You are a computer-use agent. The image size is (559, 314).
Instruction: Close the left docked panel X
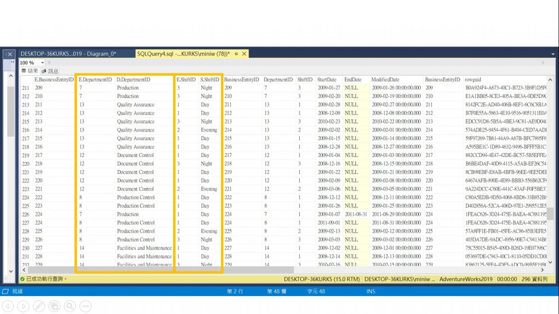click(10, 54)
